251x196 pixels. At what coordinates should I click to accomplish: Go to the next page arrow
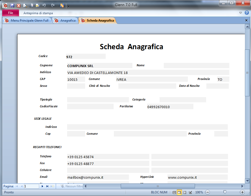tap(42, 186)
